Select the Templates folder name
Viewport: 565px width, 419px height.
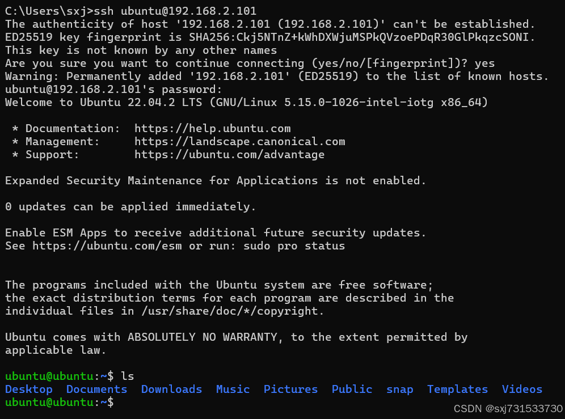(x=457, y=390)
